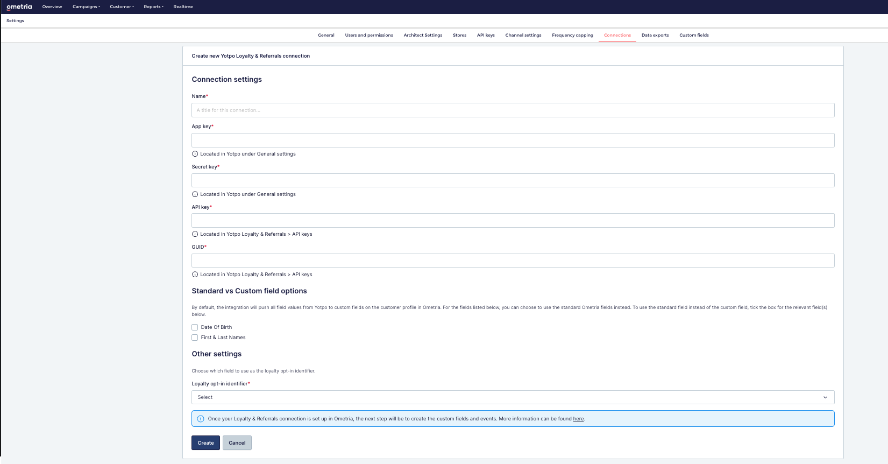Go to Overview in top navigation

pyautogui.click(x=52, y=6)
